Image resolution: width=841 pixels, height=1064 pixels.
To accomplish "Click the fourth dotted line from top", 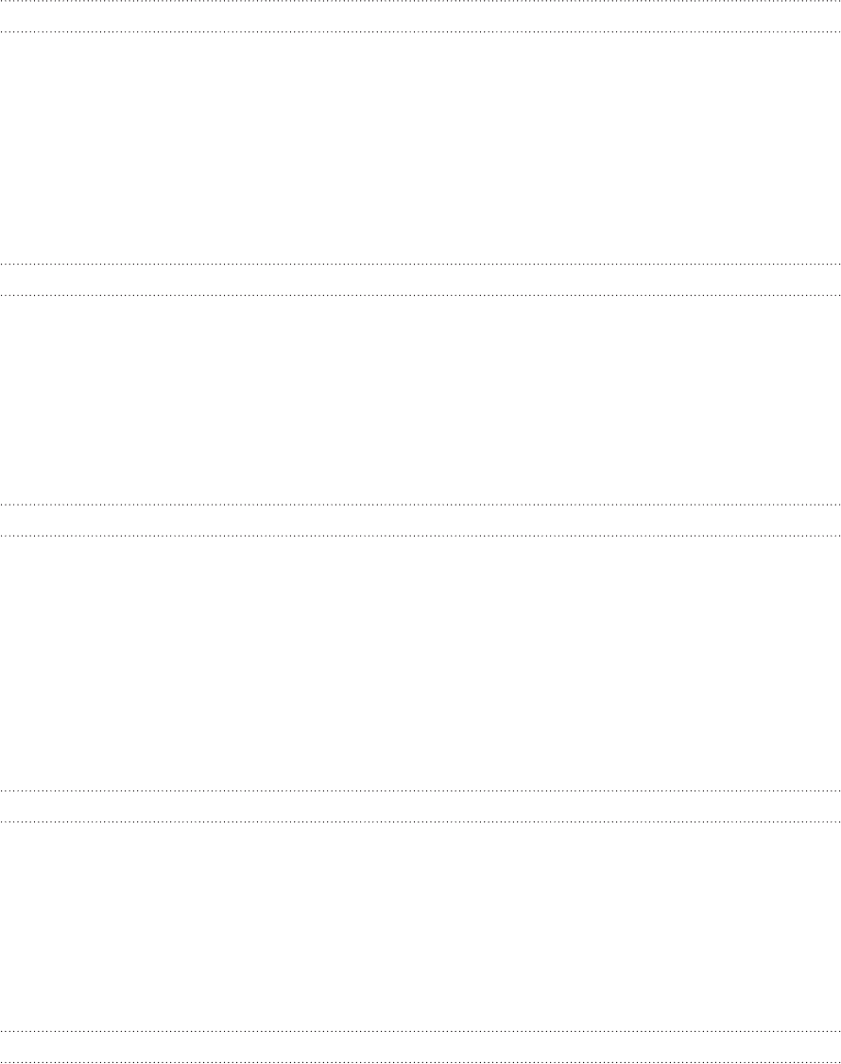I will coord(420,295).
